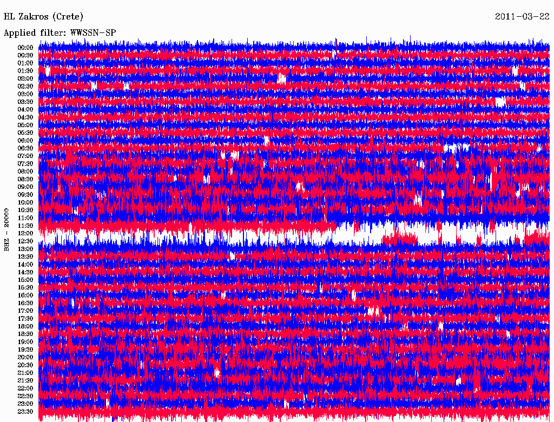The image size is (554, 422).
Task: Select the 00:00 time row label
Action: click(x=25, y=48)
